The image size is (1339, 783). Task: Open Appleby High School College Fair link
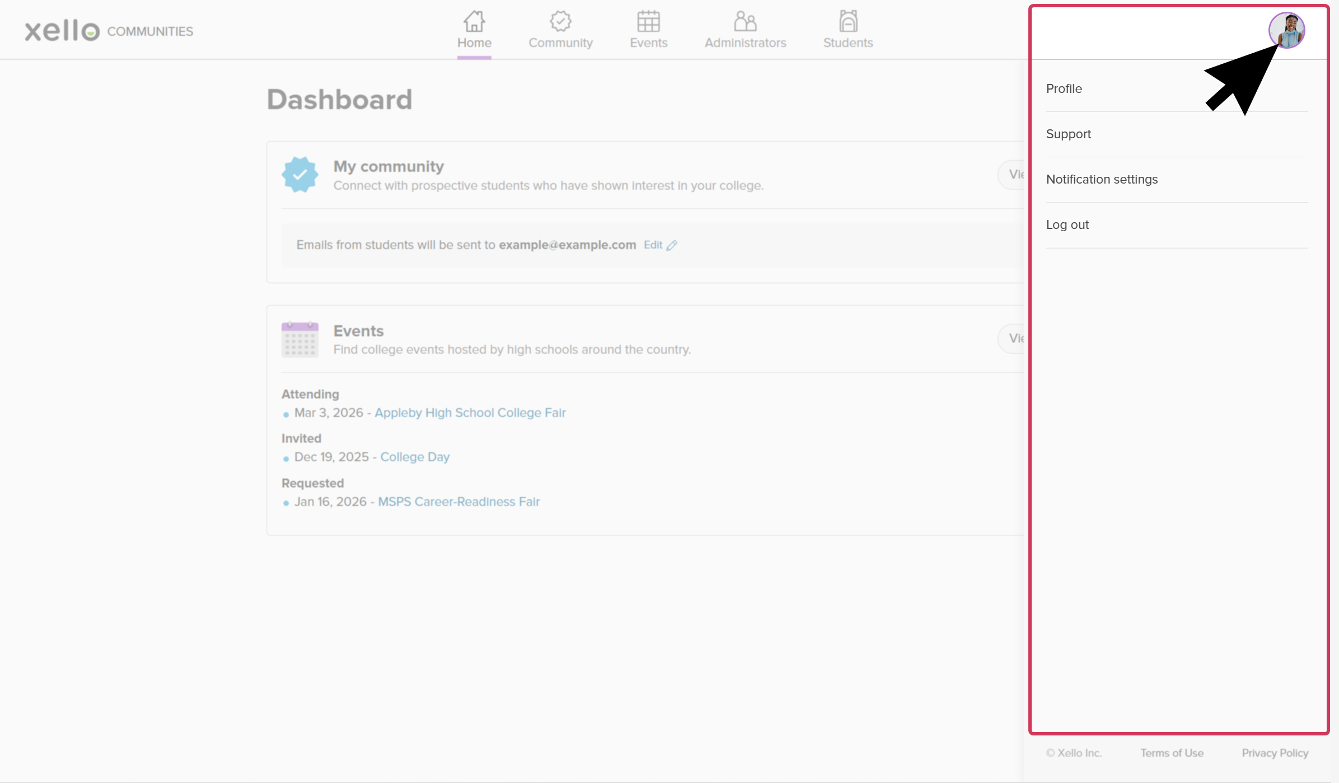pyautogui.click(x=470, y=412)
